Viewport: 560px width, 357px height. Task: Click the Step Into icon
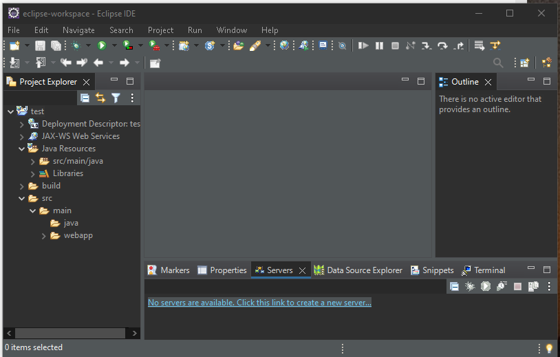[427, 45]
